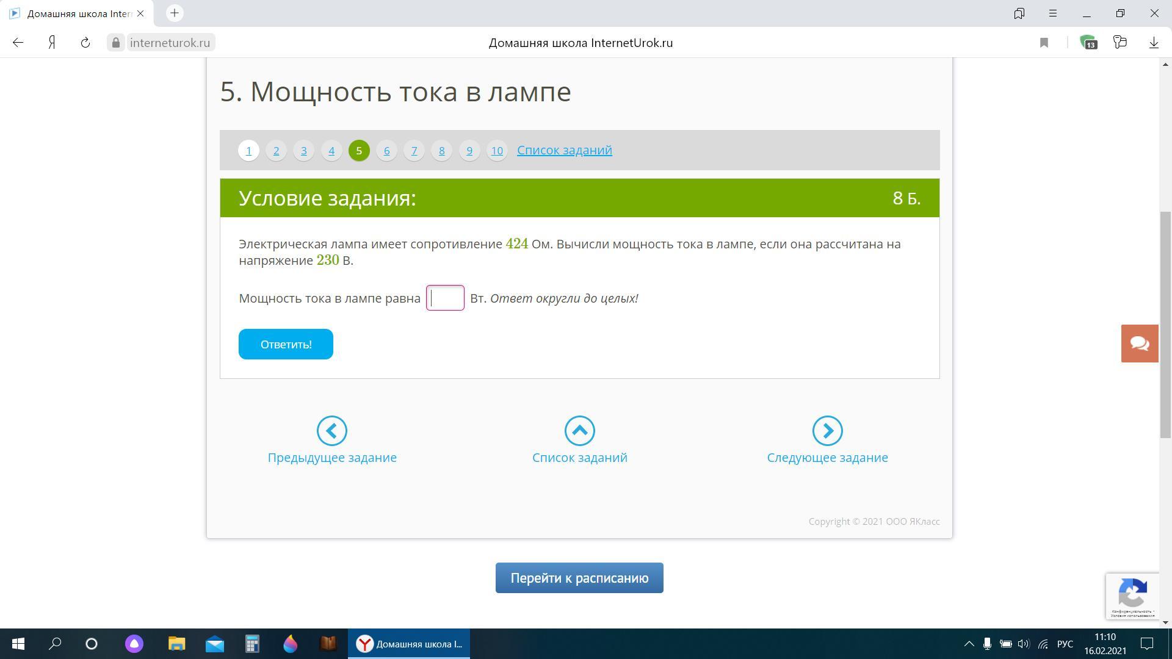This screenshot has height=659, width=1172.
Task: Open the Список заданий link near task numbers
Action: coord(564,150)
